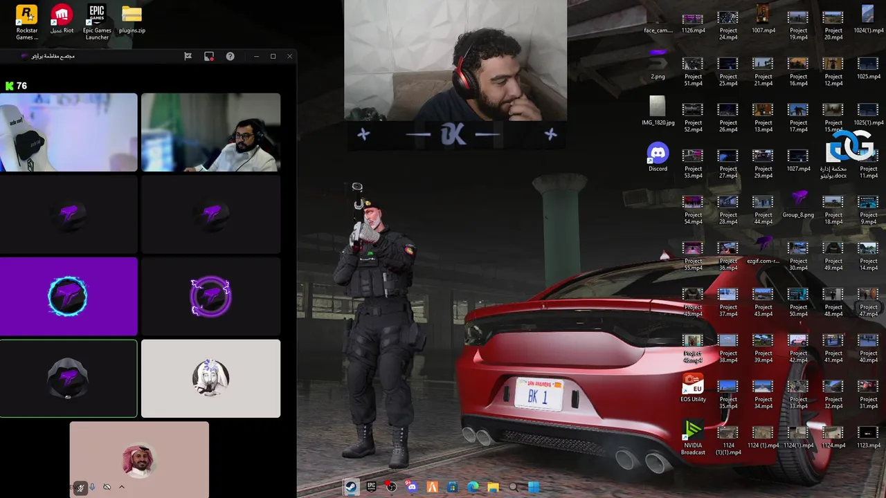Open Discord from the taskbar

412,487
